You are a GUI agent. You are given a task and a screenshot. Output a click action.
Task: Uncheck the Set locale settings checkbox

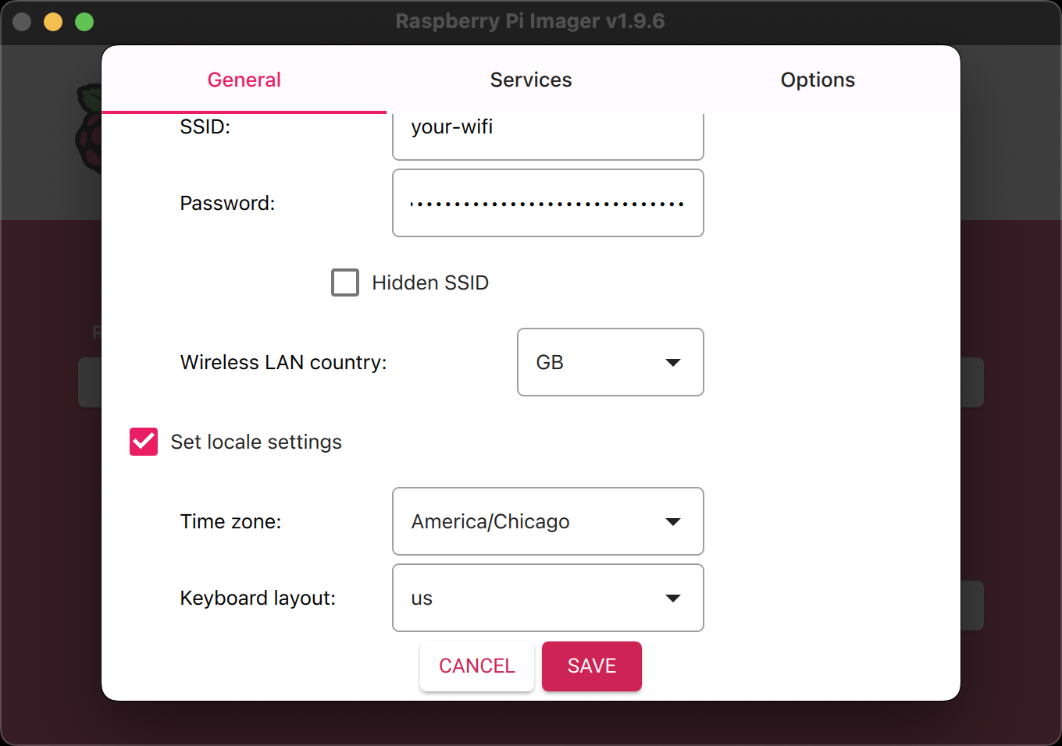(x=144, y=442)
